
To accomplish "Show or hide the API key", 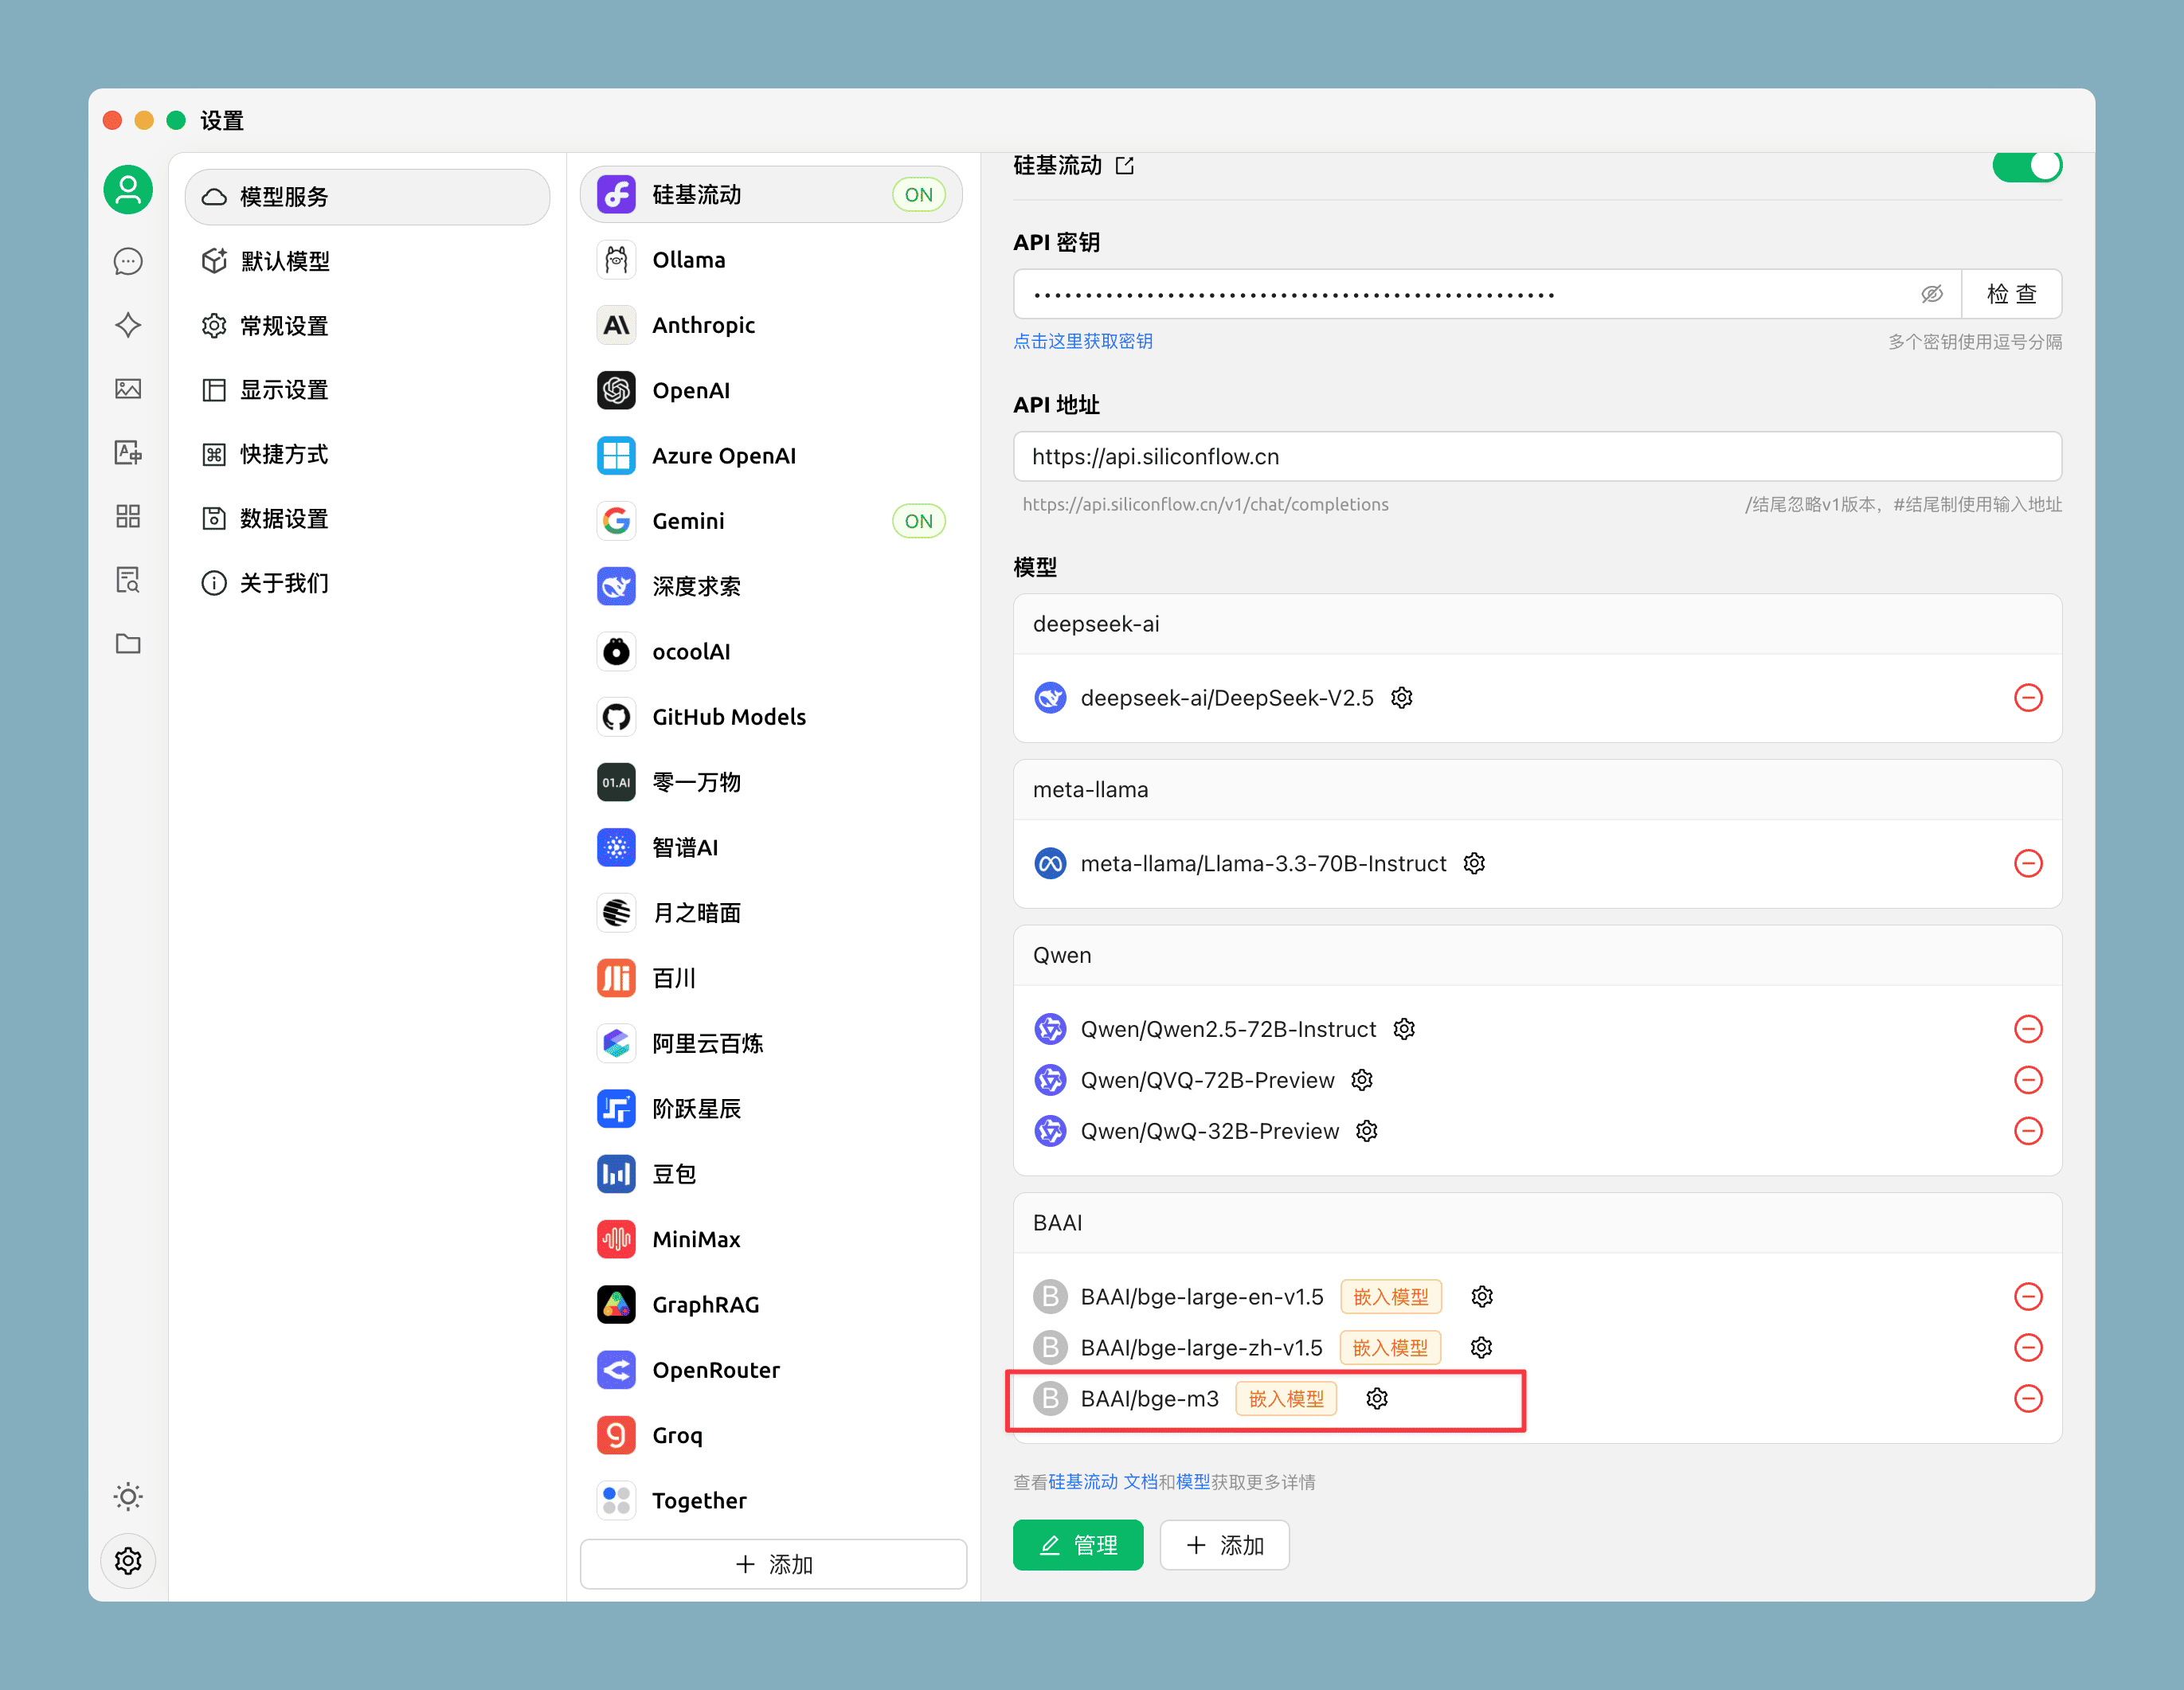I will tap(1932, 294).
